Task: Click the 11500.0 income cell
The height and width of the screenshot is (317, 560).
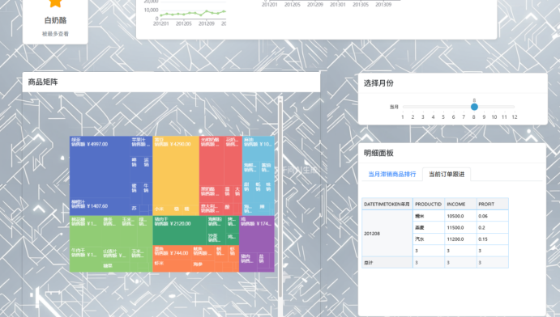Action: coord(460,227)
